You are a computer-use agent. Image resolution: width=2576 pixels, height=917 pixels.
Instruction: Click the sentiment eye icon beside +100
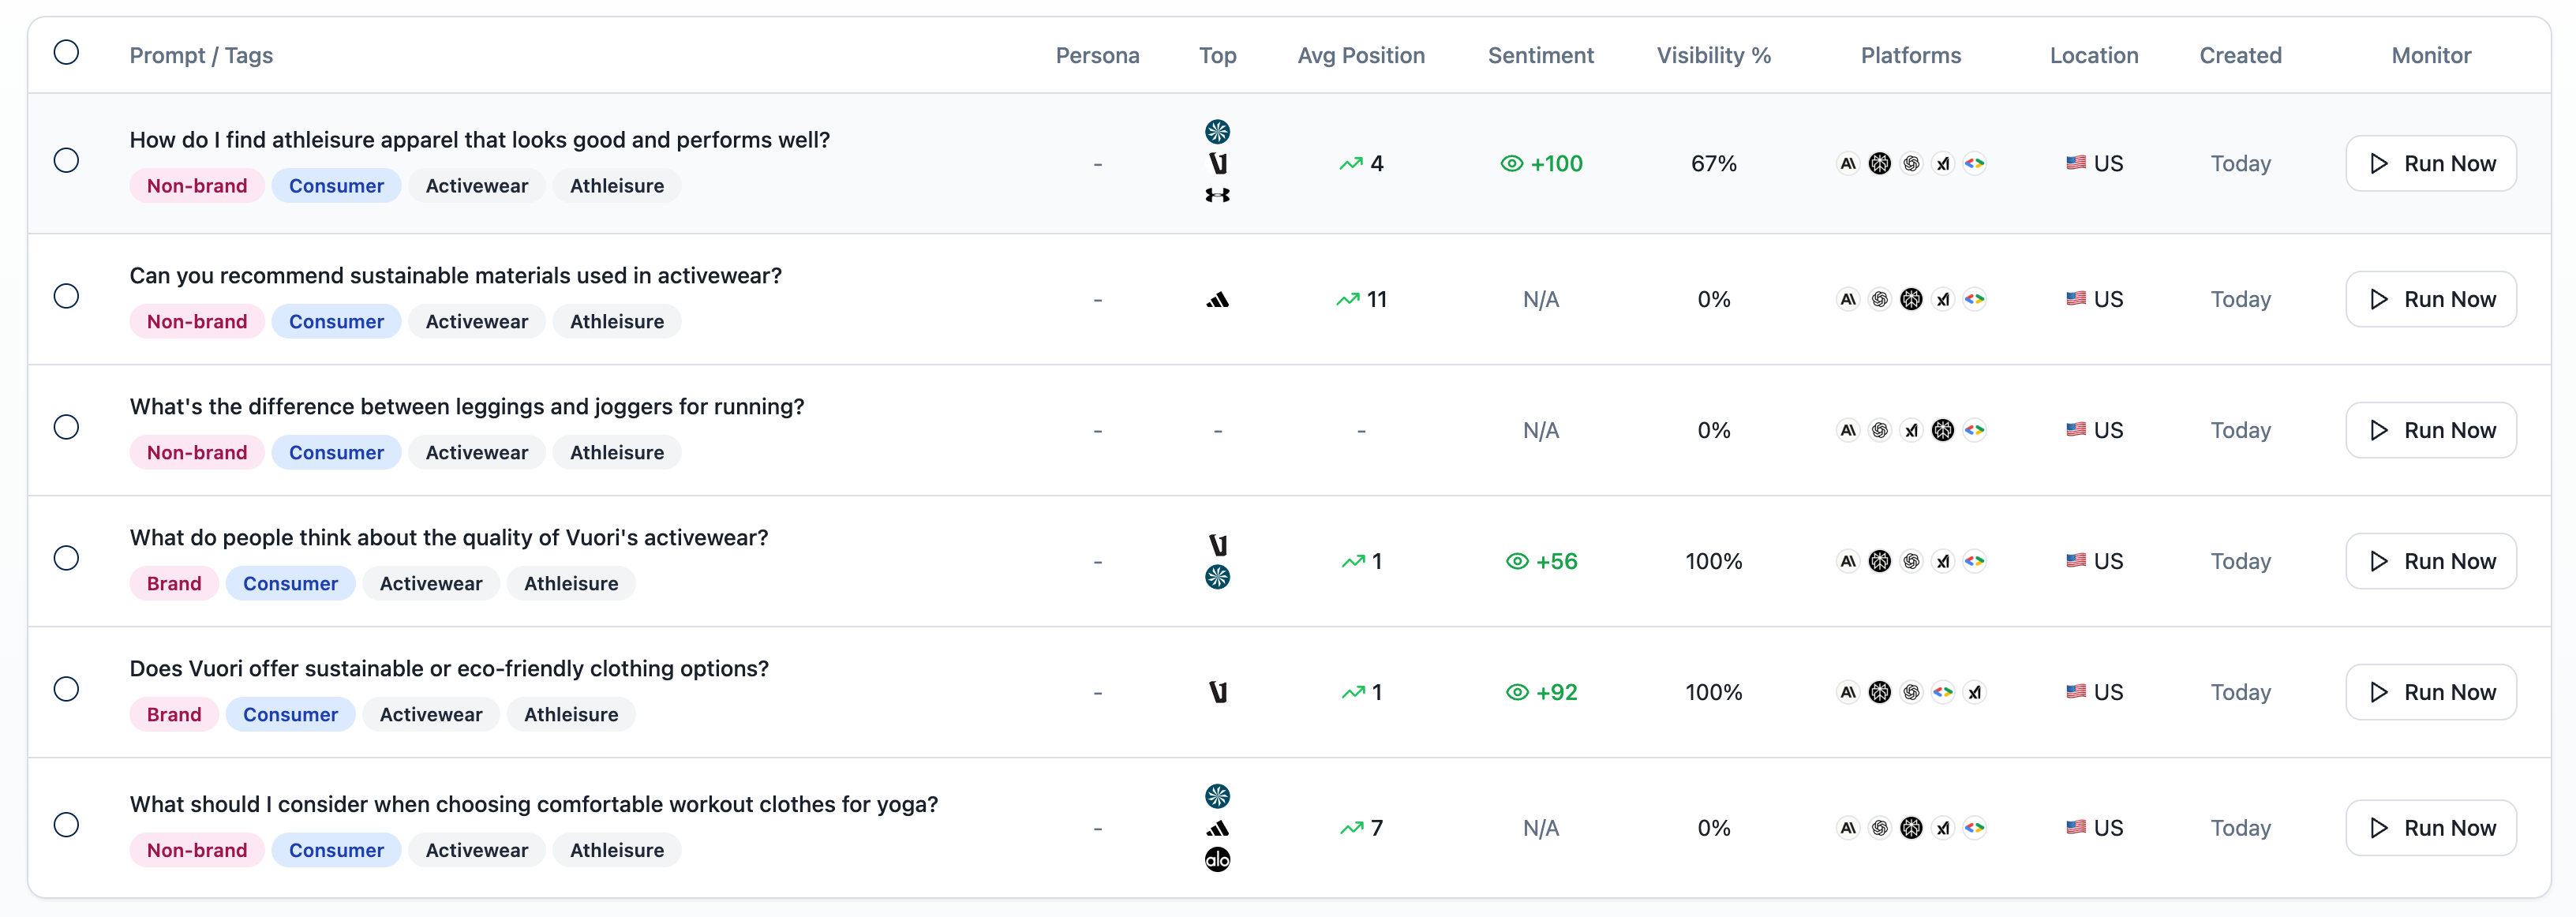pos(1511,163)
